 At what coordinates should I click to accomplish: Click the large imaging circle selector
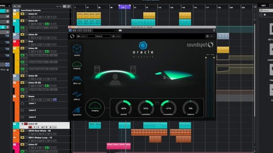click(95, 108)
